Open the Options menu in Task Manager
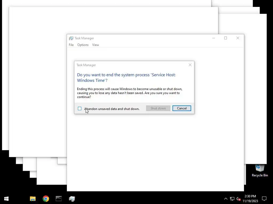273x204 pixels. (x=83, y=45)
